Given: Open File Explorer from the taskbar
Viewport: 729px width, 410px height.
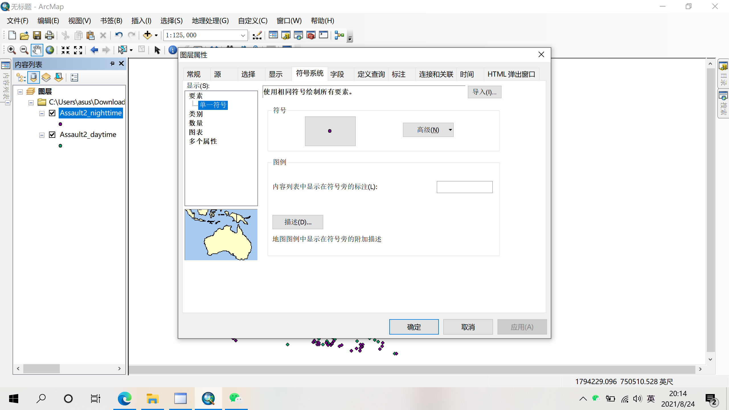Looking at the screenshot, I should pyautogui.click(x=152, y=398).
